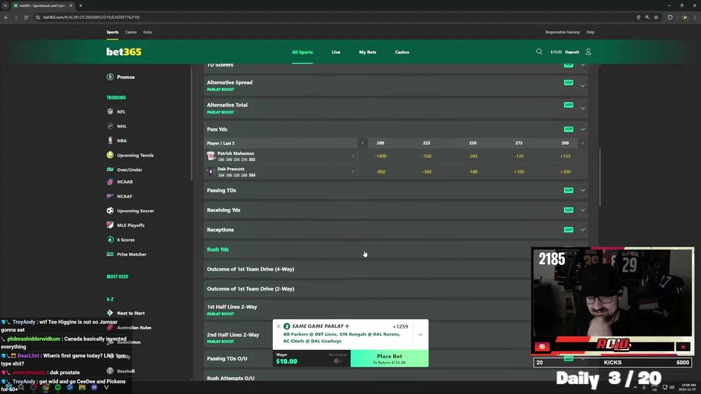Remove the same game parlay with the X
The width and height of the screenshot is (701, 394).
(278, 326)
